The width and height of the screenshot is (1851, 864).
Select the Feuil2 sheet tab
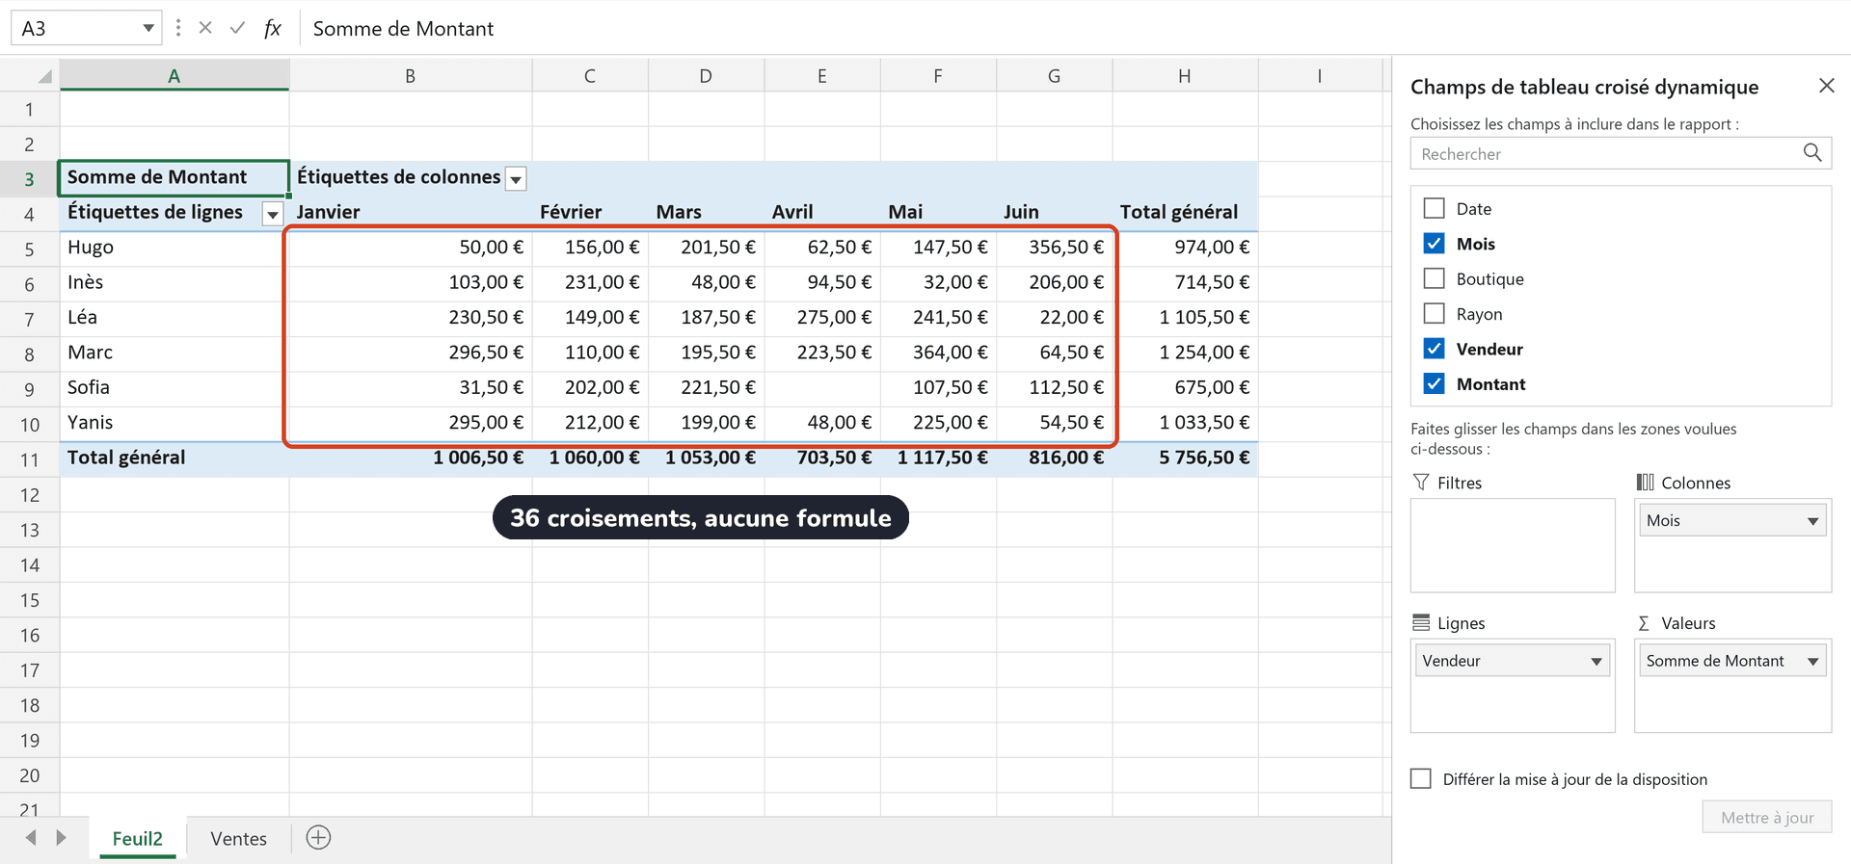pyautogui.click(x=138, y=838)
